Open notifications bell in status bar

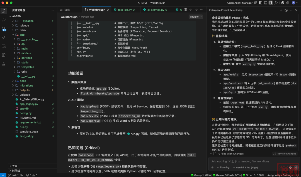click(x=297, y=175)
